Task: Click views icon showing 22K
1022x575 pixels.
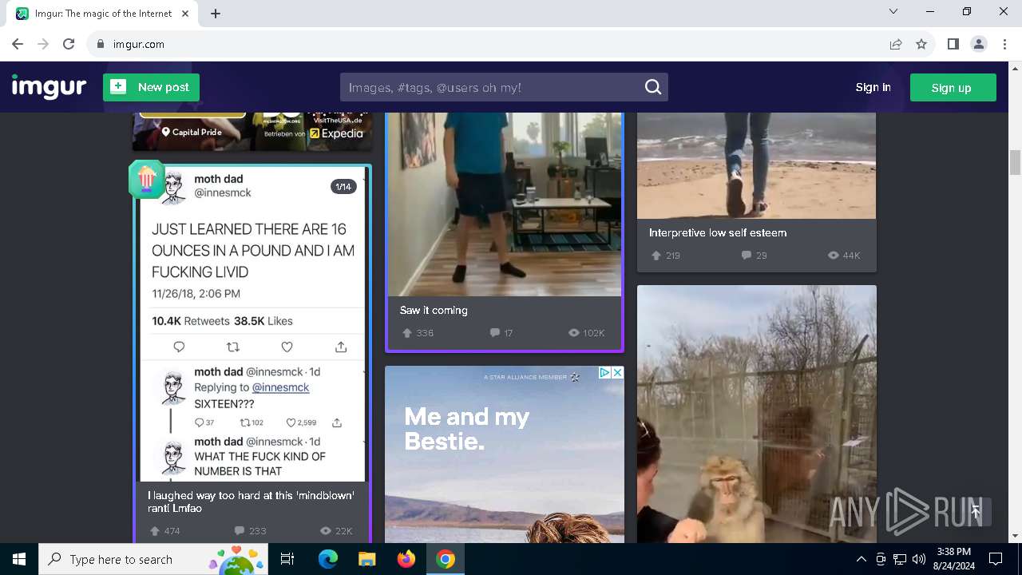Action: [325, 531]
